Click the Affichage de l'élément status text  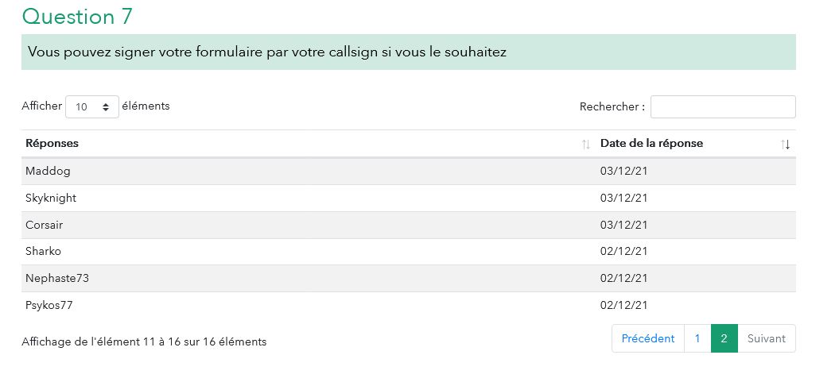[144, 341]
